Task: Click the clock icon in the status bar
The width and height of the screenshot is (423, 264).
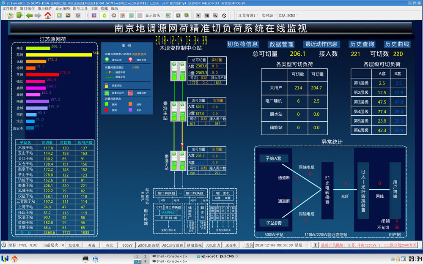Action: pos(4,245)
